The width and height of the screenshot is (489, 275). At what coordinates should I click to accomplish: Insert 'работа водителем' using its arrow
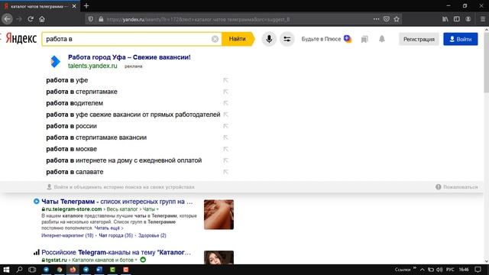tap(225, 103)
